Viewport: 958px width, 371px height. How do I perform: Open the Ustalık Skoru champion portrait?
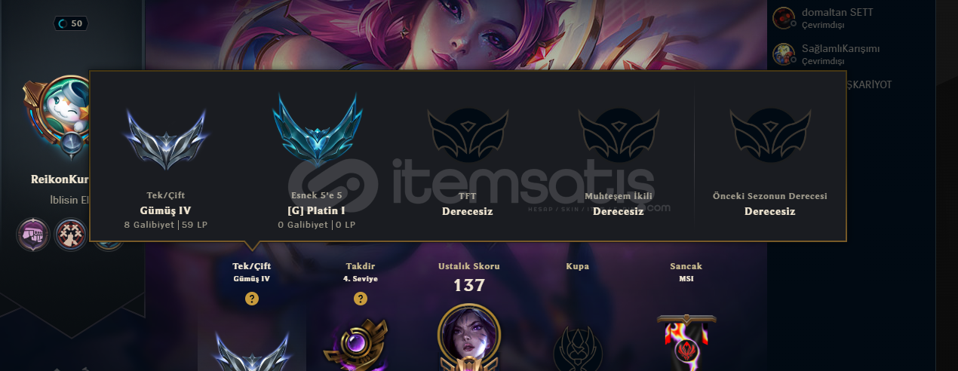tap(468, 338)
